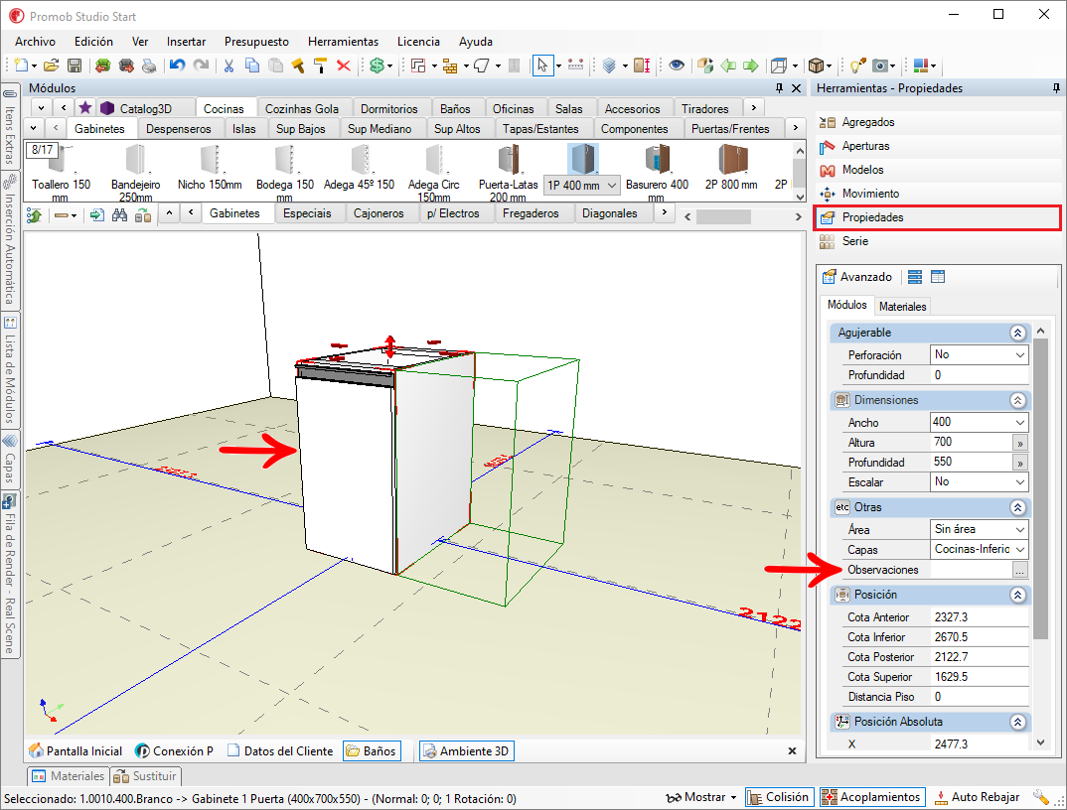Open the Presupuesto menu
Image resolution: width=1067 pixels, height=810 pixels.
[x=256, y=42]
